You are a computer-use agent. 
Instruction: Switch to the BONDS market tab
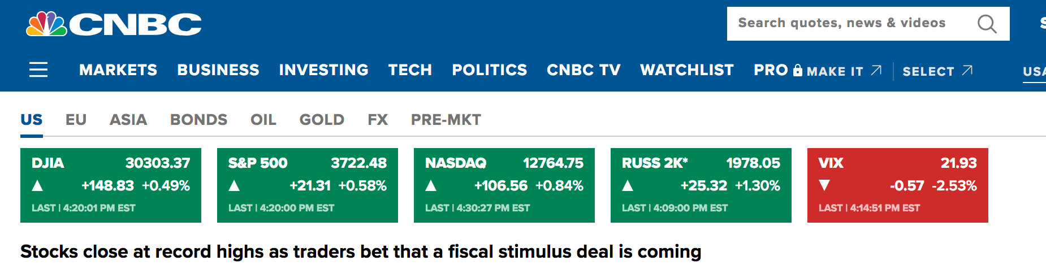click(x=198, y=120)
